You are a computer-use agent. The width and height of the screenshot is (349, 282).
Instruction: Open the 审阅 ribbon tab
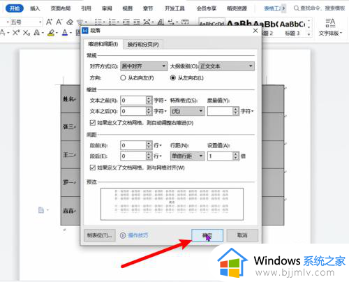click(107, 8)
